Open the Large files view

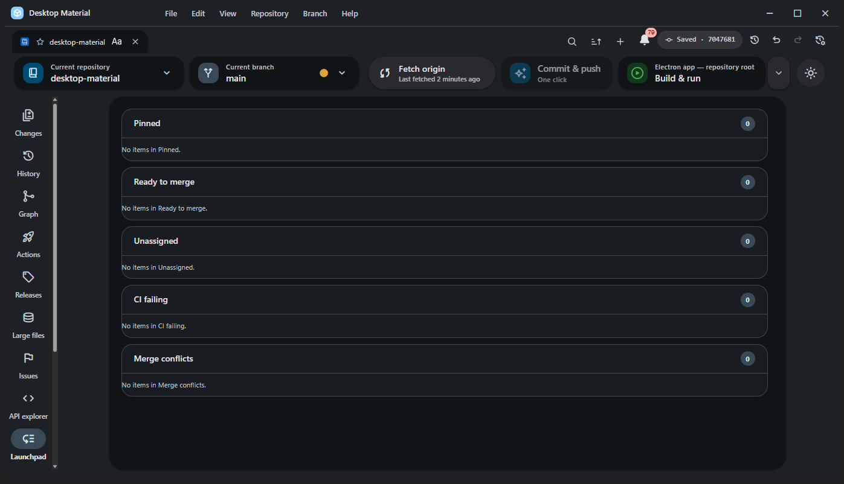tap(28, 325)
